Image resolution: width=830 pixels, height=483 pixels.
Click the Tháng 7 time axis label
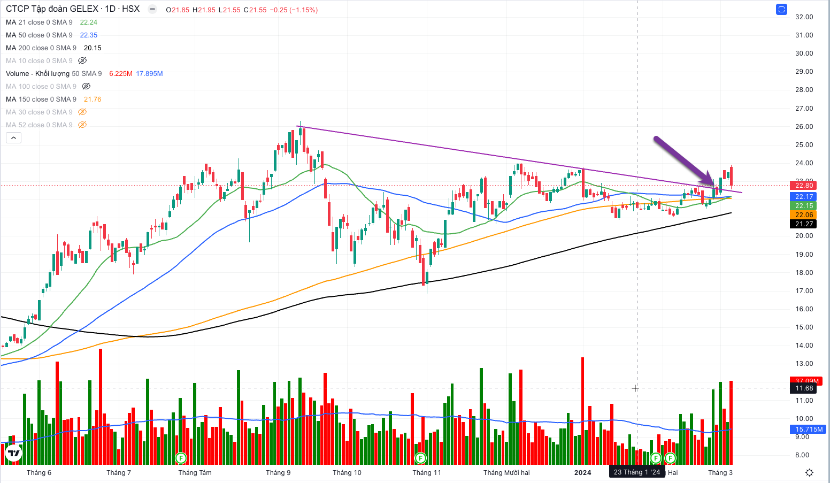coord(119,472)
